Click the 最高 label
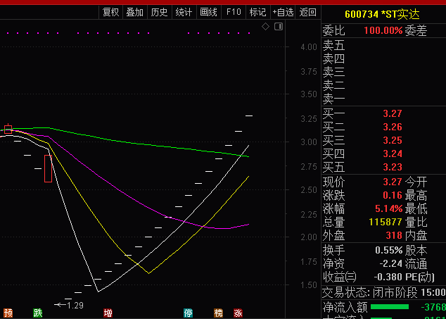Viewport: 446px width, 319px height. [416, 195]
